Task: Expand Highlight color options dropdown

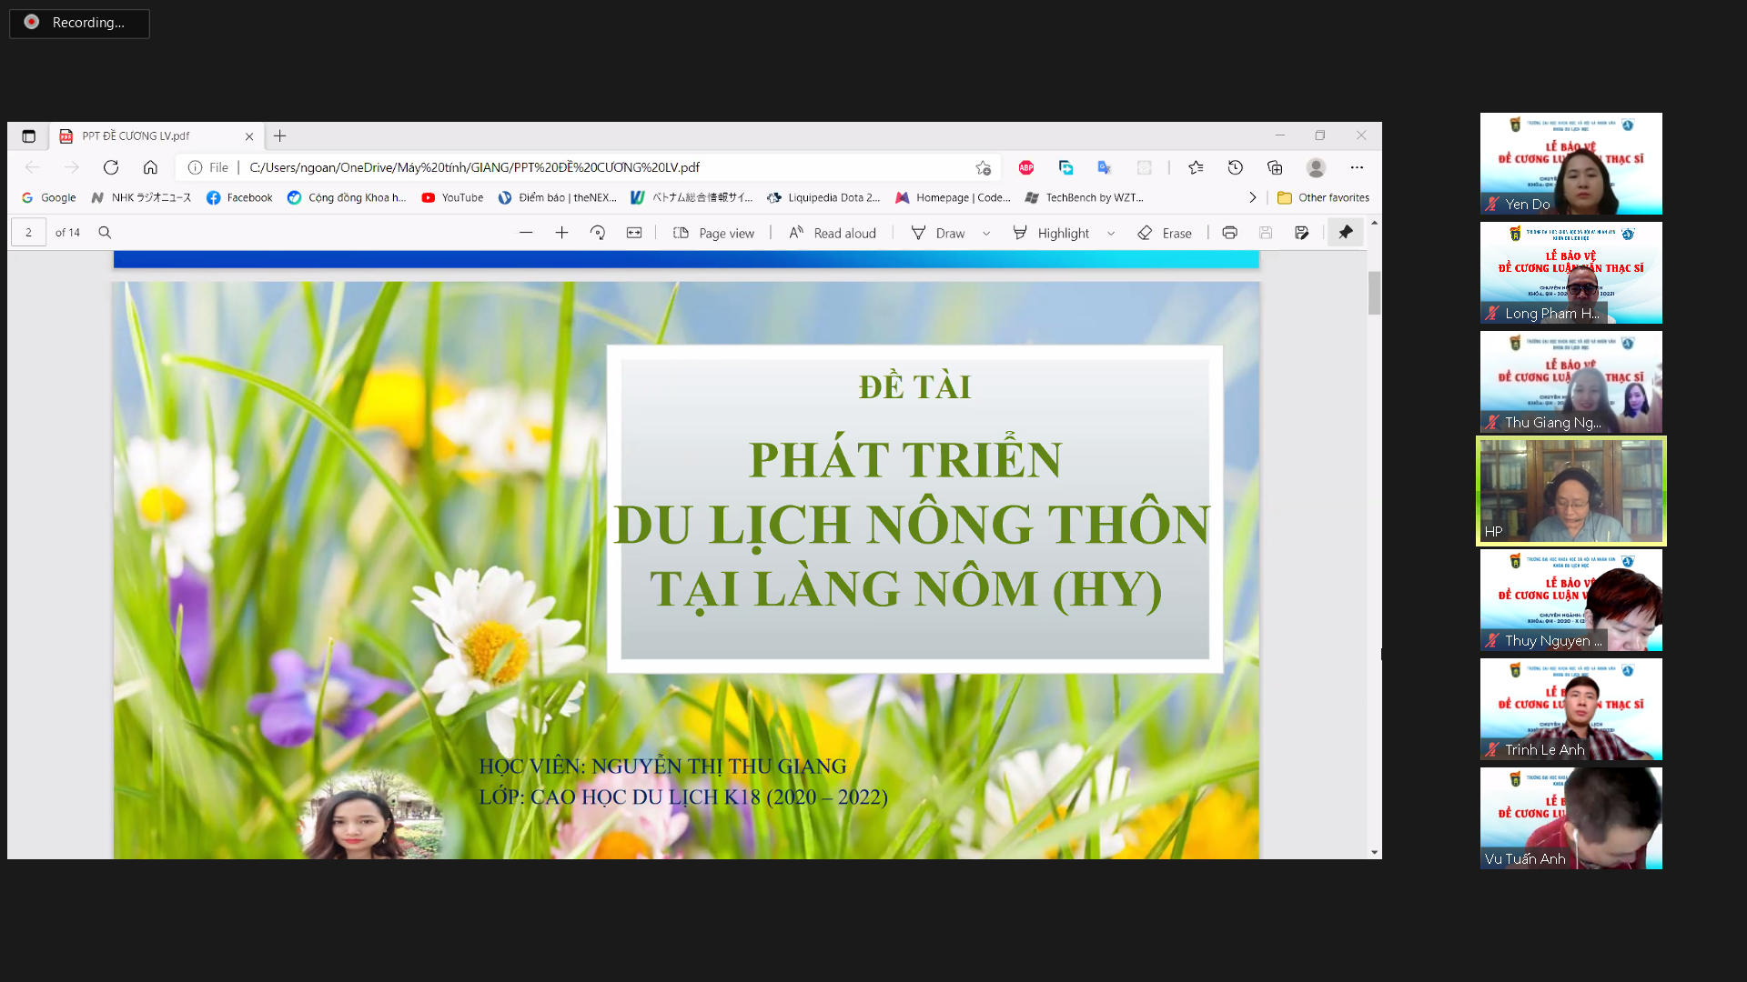Action: pos(1111,233)
